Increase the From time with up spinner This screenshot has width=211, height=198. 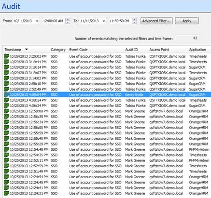68,19
